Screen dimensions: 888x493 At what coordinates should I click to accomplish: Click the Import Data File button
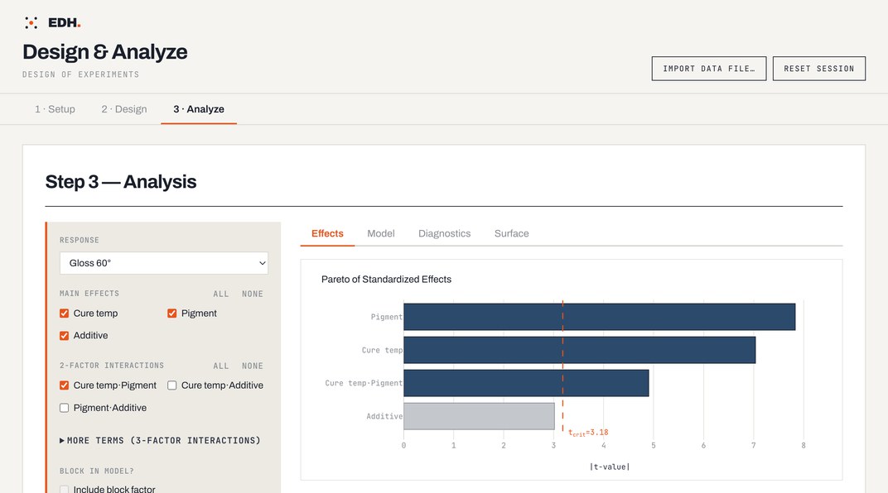coord(708,69)
